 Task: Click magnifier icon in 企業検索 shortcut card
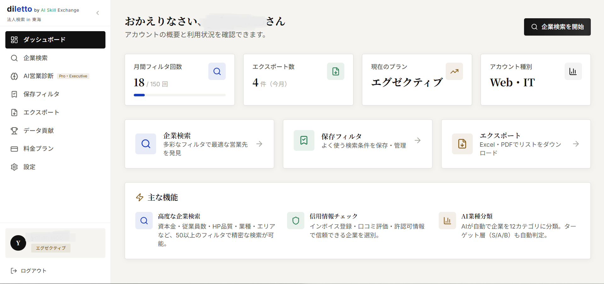click(x=146, y=144)
